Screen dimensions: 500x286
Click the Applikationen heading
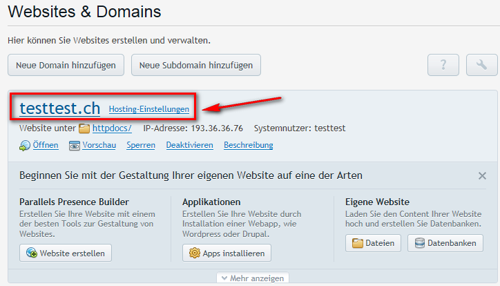[211, 202]
